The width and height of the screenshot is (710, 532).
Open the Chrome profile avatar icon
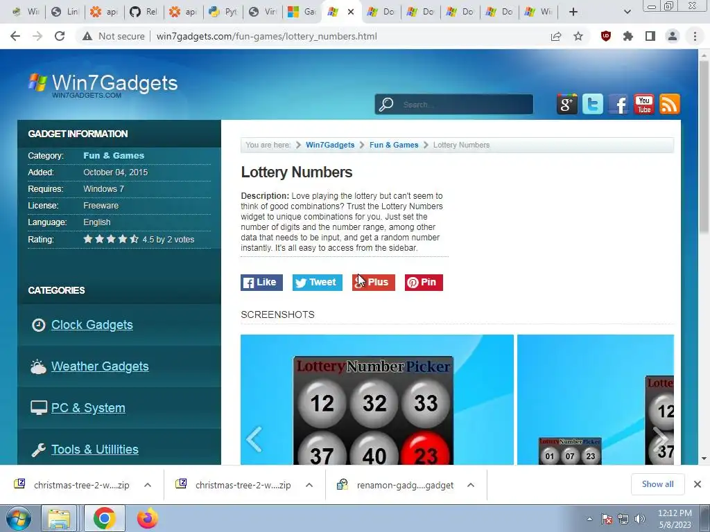pyautogui.click(x=673, y=36)
